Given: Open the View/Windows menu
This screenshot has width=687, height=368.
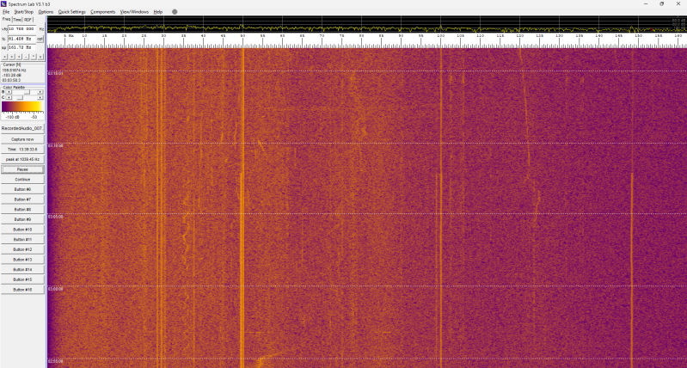Looking at the screenshot, I should pos(134,12).
